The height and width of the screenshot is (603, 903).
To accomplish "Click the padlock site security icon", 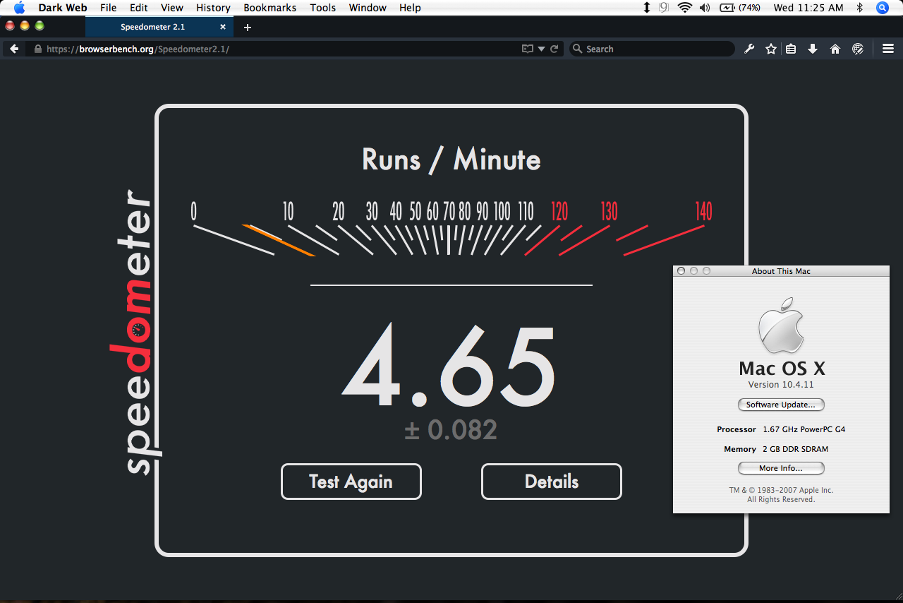I will coord(38,49).
